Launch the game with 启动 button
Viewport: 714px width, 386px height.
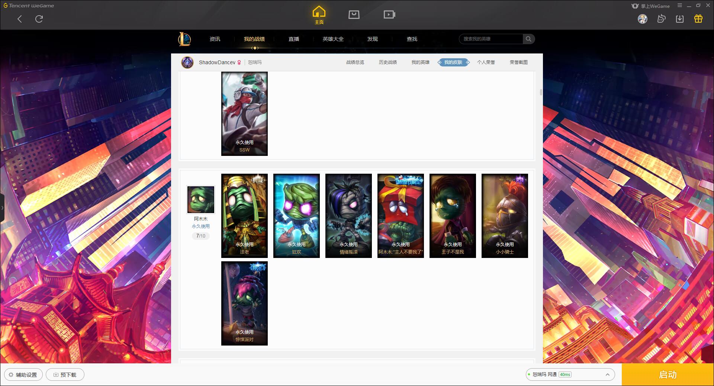668,374
